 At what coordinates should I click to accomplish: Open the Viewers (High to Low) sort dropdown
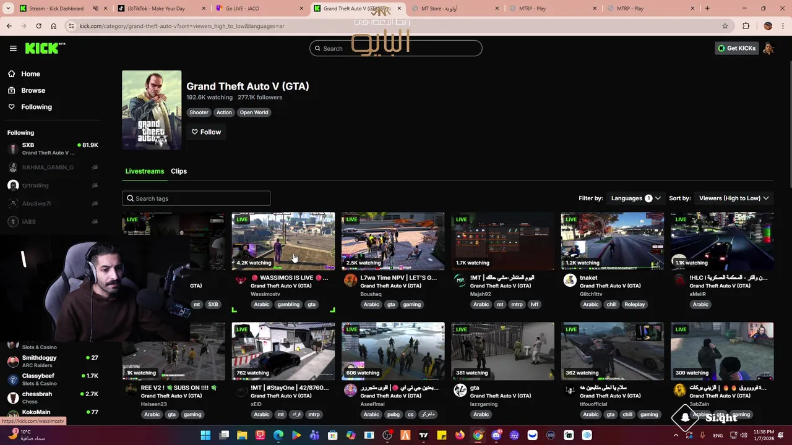pyautogui.click(x=734, y=198)
